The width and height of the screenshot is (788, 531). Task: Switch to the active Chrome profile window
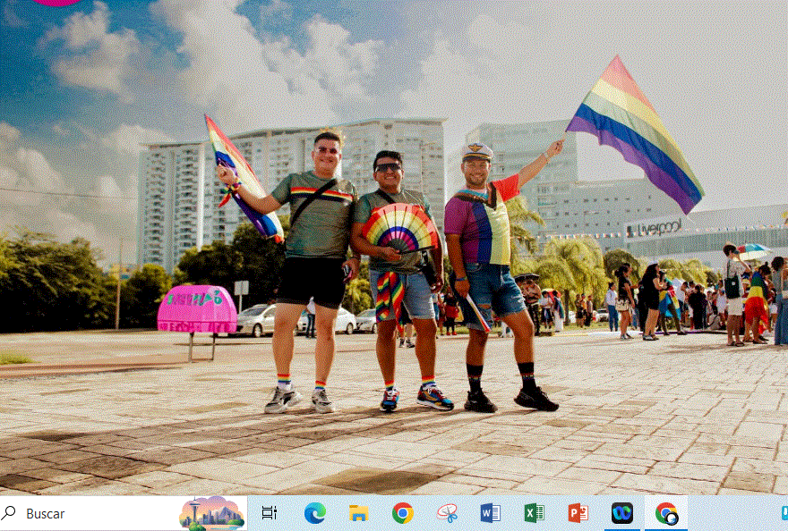pos(666,513)
